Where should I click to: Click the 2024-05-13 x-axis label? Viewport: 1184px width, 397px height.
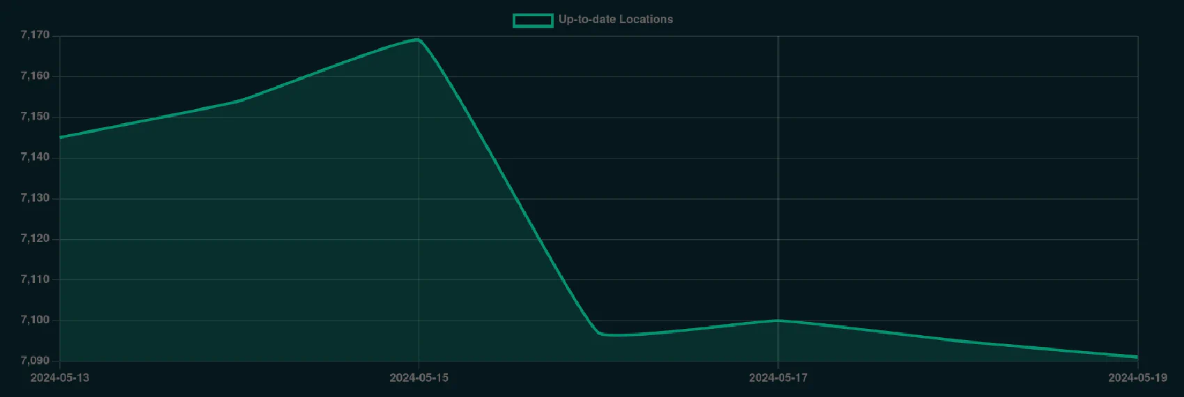point(60,378)
